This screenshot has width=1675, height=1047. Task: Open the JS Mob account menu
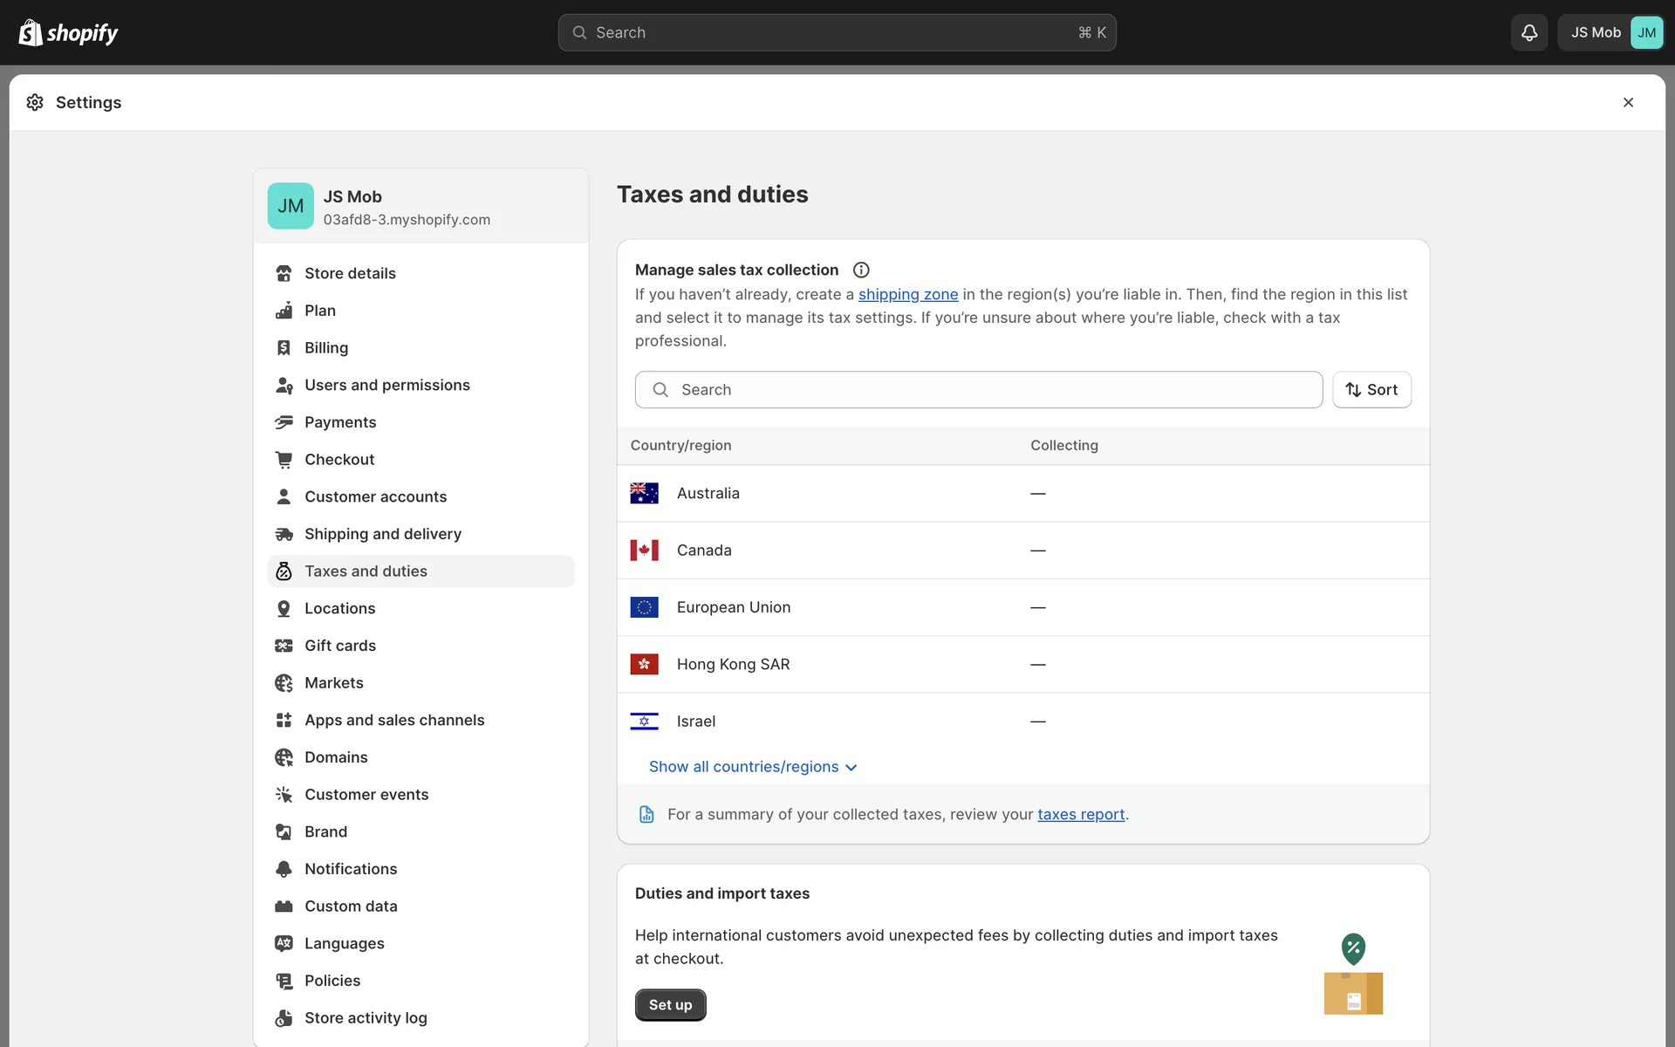(x=1610, y=32)
